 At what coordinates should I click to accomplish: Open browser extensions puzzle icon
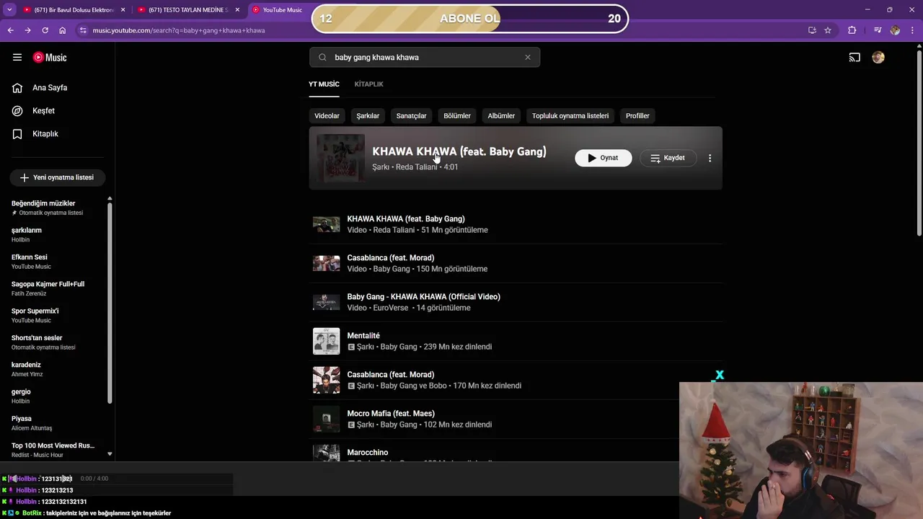pos(852,30)
